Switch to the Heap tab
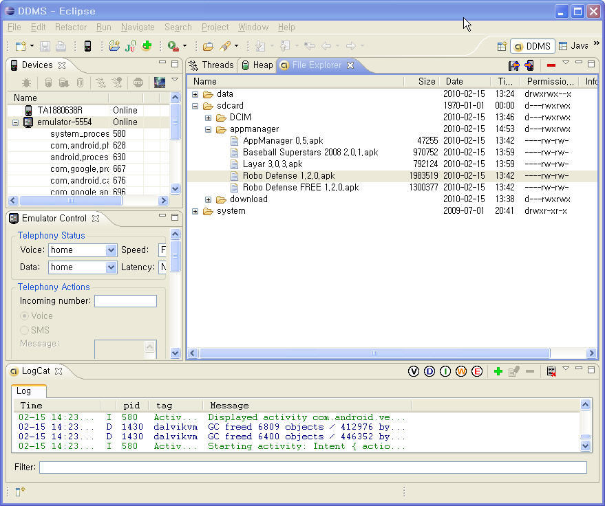This screenshot has width=605, height=506. (x=257, y=65)
